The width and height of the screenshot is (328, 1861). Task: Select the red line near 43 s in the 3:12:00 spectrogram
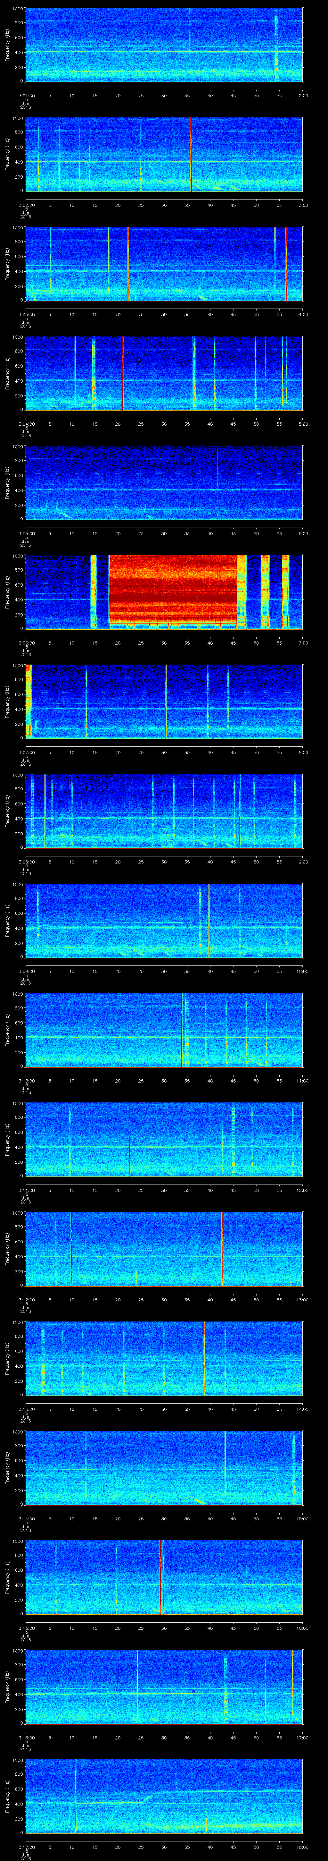click(x=222, y=1249)
